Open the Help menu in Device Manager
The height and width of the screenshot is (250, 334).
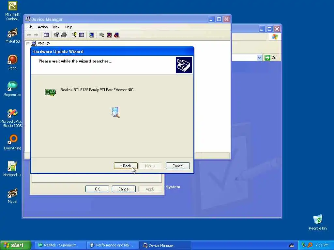click(x=68, y=27)
